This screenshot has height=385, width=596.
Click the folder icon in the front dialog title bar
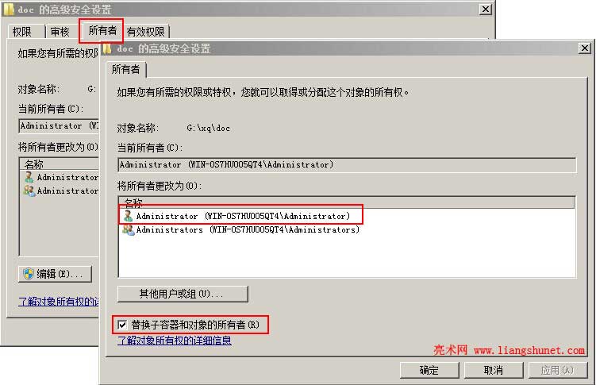tap(108, 48)
